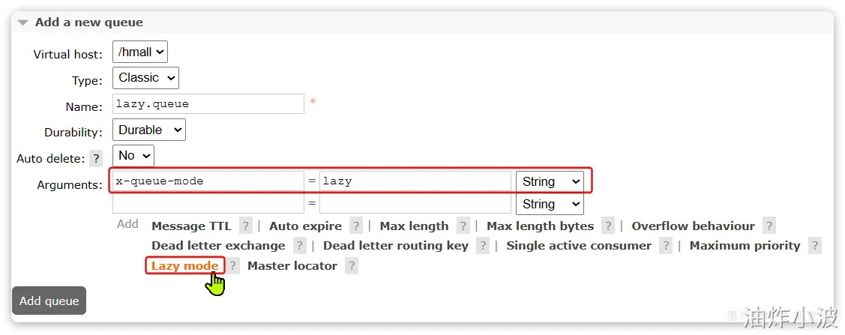
Task: Show help for Dead letter exchange
Action: pos(299,246)
